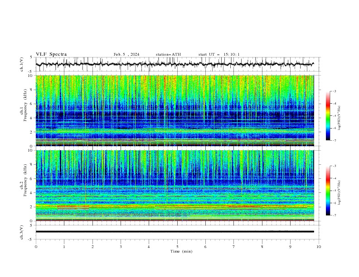Click time axis tick label '2'
359x277 pixels.
pos(92,247)
